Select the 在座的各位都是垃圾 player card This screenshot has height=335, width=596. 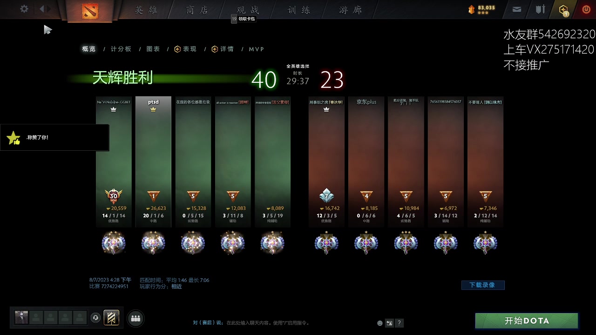pos(193,161)
